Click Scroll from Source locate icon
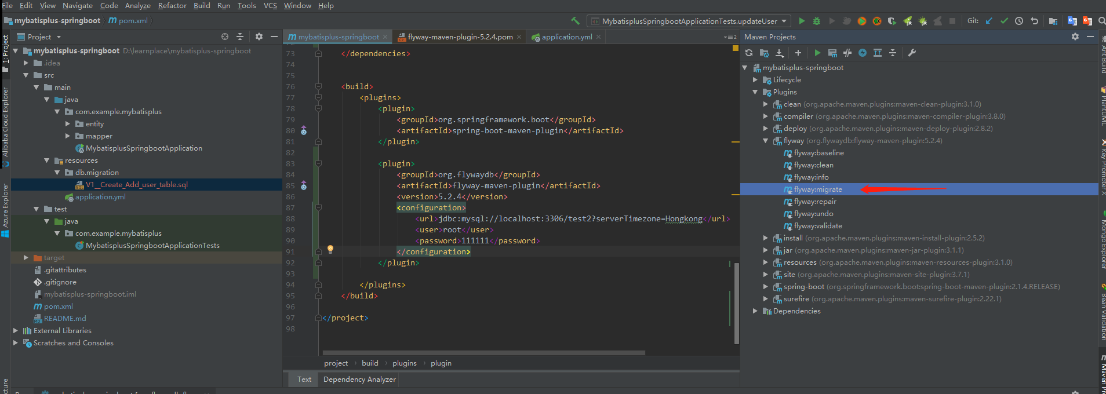This screenshot has width=1106, height=394. coord(225,37)
